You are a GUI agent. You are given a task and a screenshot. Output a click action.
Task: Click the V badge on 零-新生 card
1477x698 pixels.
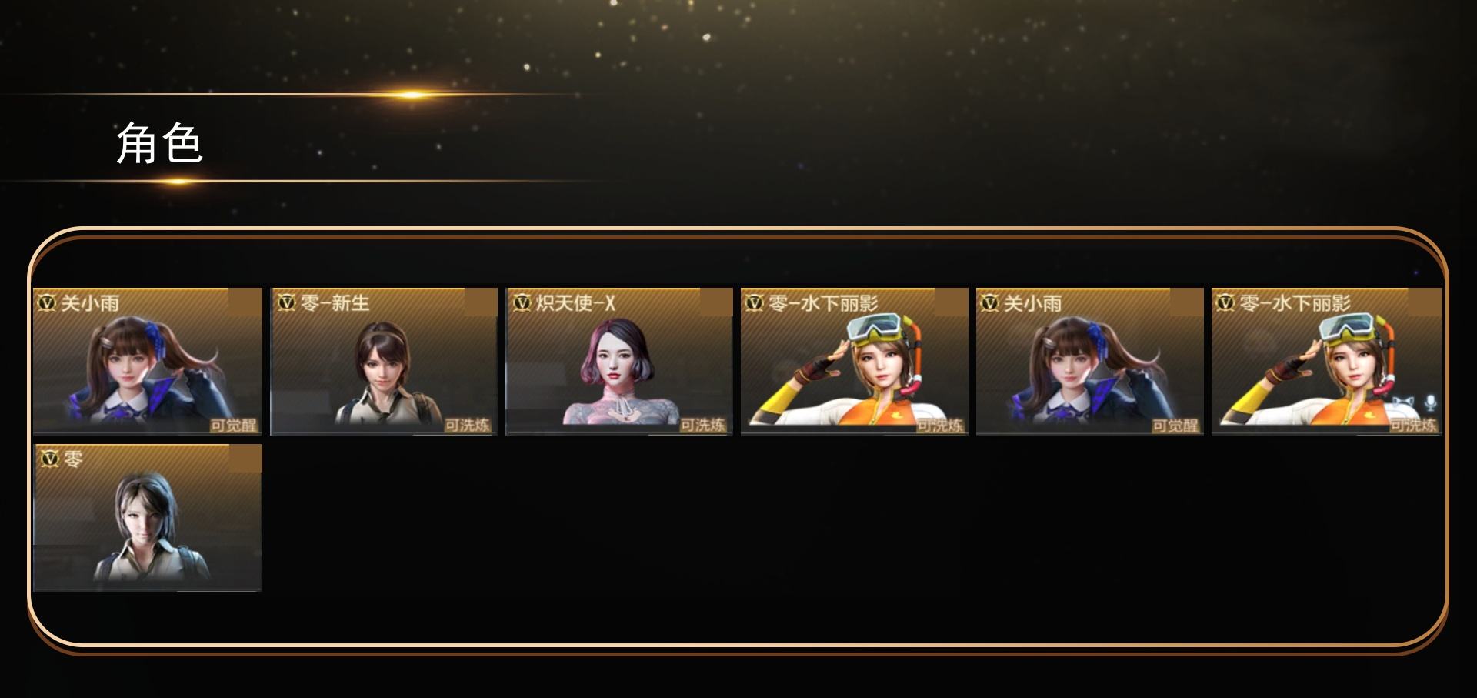286,303
